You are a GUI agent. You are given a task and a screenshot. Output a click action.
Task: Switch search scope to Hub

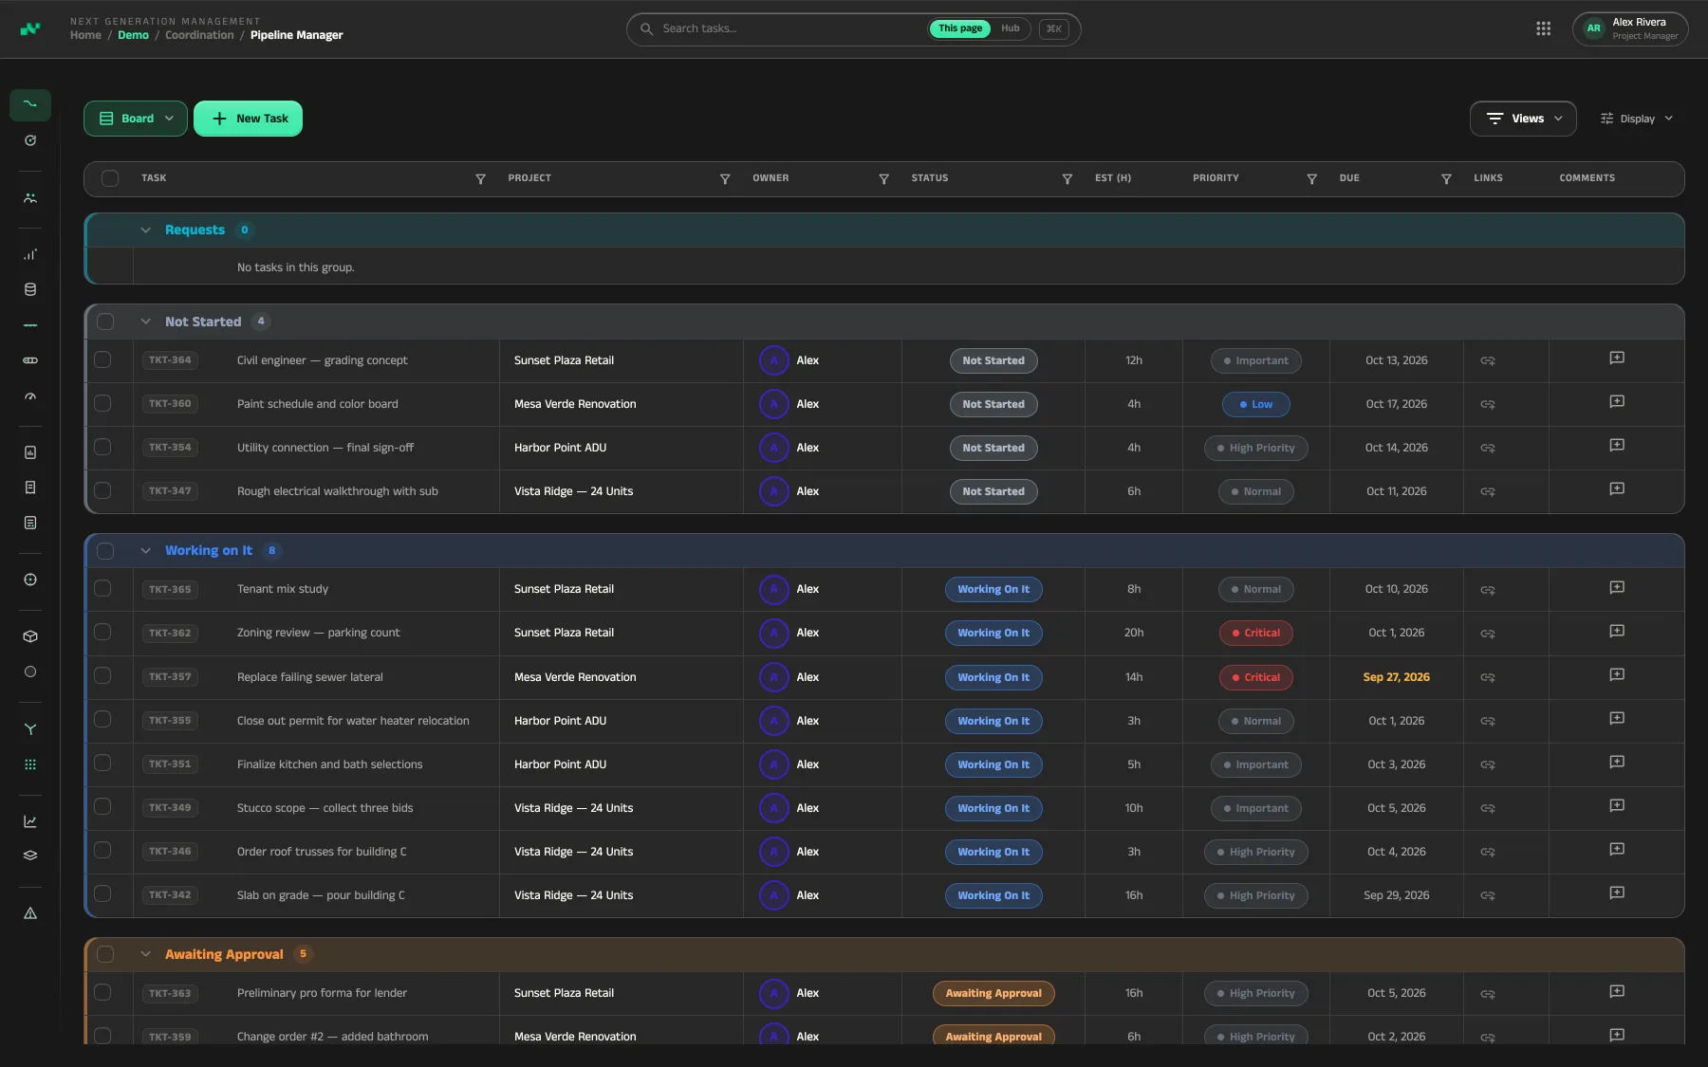1010,28
